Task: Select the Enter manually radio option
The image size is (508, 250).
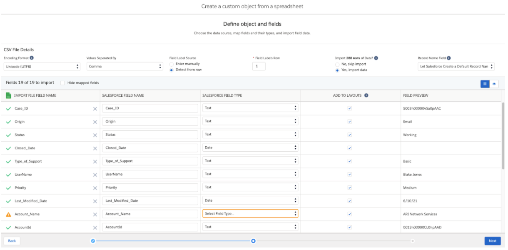Action: [x=172, y=64]
